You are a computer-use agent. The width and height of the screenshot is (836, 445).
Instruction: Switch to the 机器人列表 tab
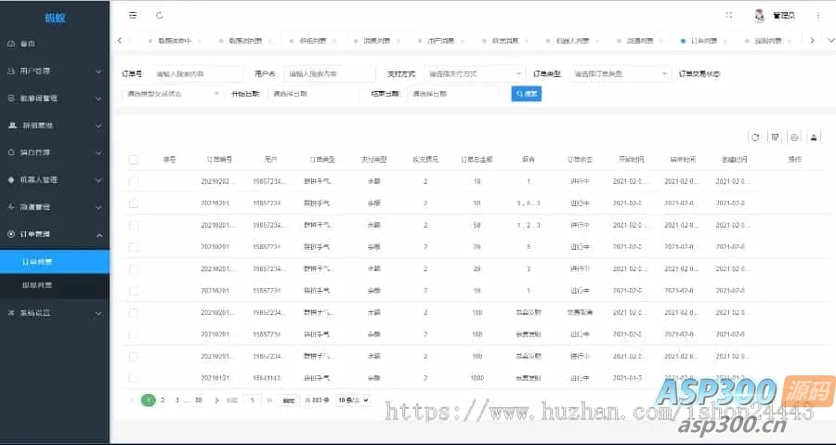click(x=572, y=41)
